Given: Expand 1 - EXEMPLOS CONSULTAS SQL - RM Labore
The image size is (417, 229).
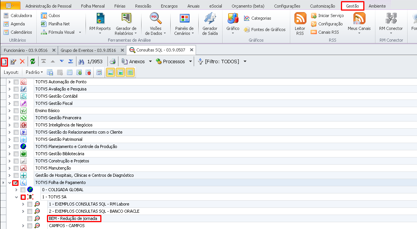Looking at the screenshot, I should point(23,204).
